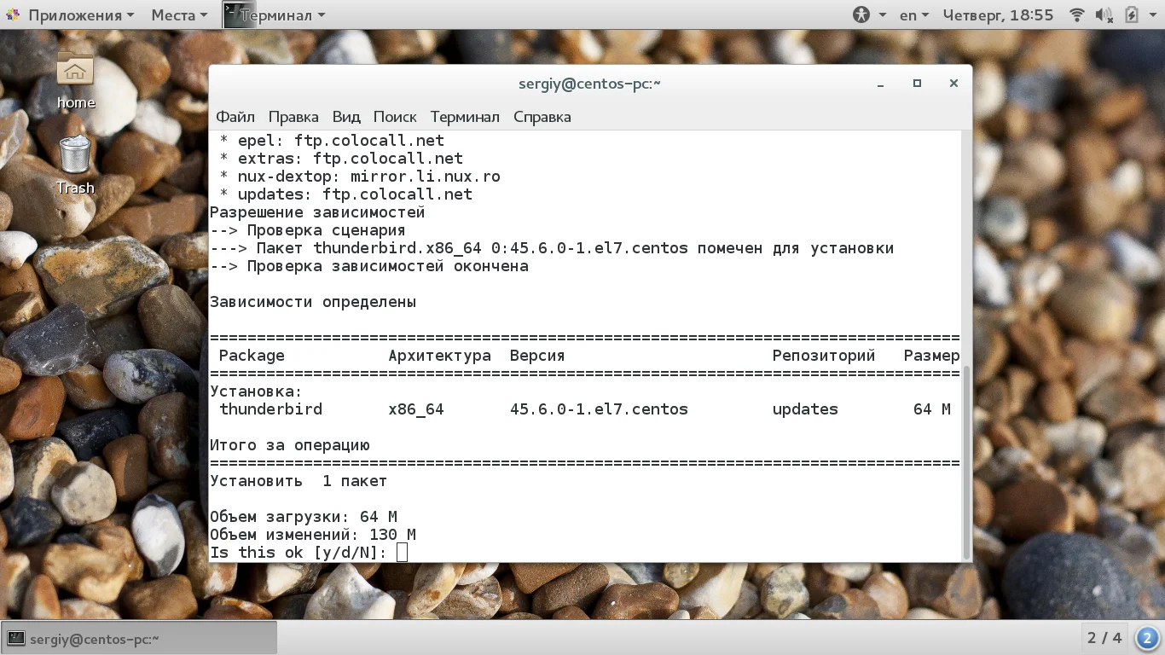Viewport: 1165px width, 655px height.
Task: Open the Вид menu
Action: point(346,117)
